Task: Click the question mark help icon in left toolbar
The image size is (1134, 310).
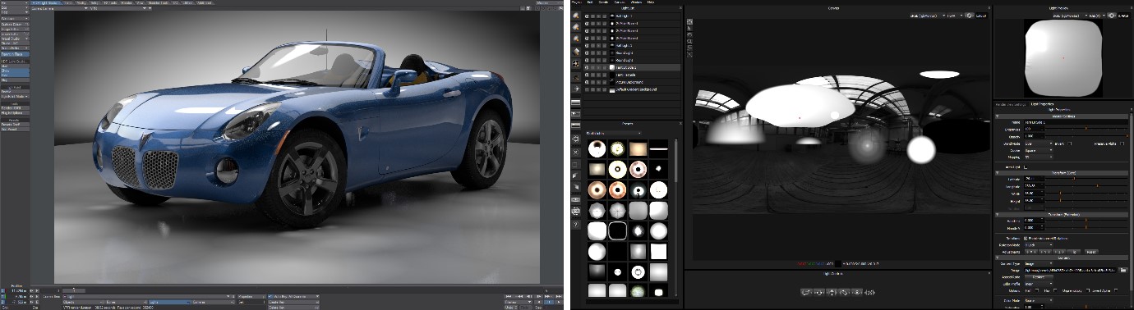Action: [x=575, y=223]
